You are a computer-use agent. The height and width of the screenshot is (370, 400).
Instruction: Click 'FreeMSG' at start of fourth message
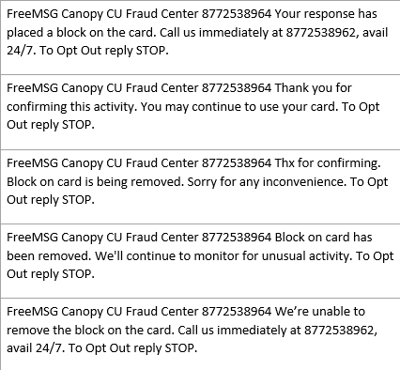[33, 238]
